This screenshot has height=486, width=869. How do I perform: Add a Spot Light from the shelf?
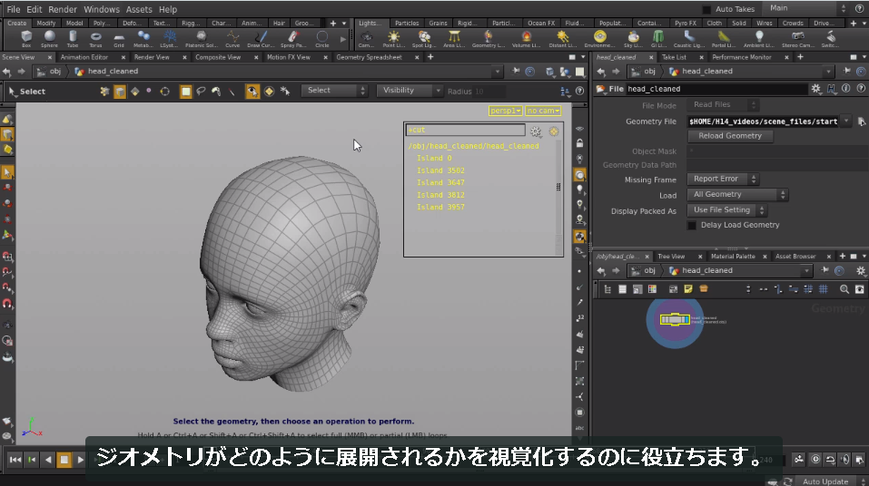pos(424,39)
